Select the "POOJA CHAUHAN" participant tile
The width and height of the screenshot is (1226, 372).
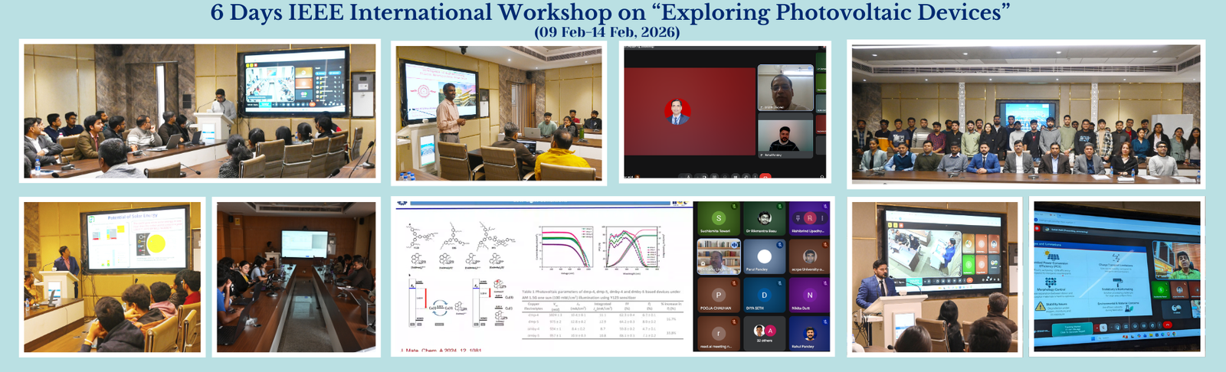click(719, 295)
